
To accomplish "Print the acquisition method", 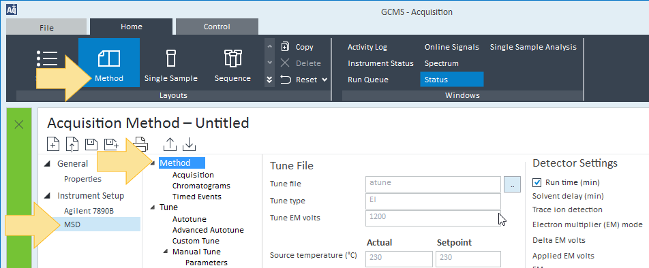I will click(x=142, y=144).
